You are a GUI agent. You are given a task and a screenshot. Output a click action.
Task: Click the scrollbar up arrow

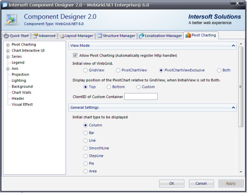[x=241, y=44]
